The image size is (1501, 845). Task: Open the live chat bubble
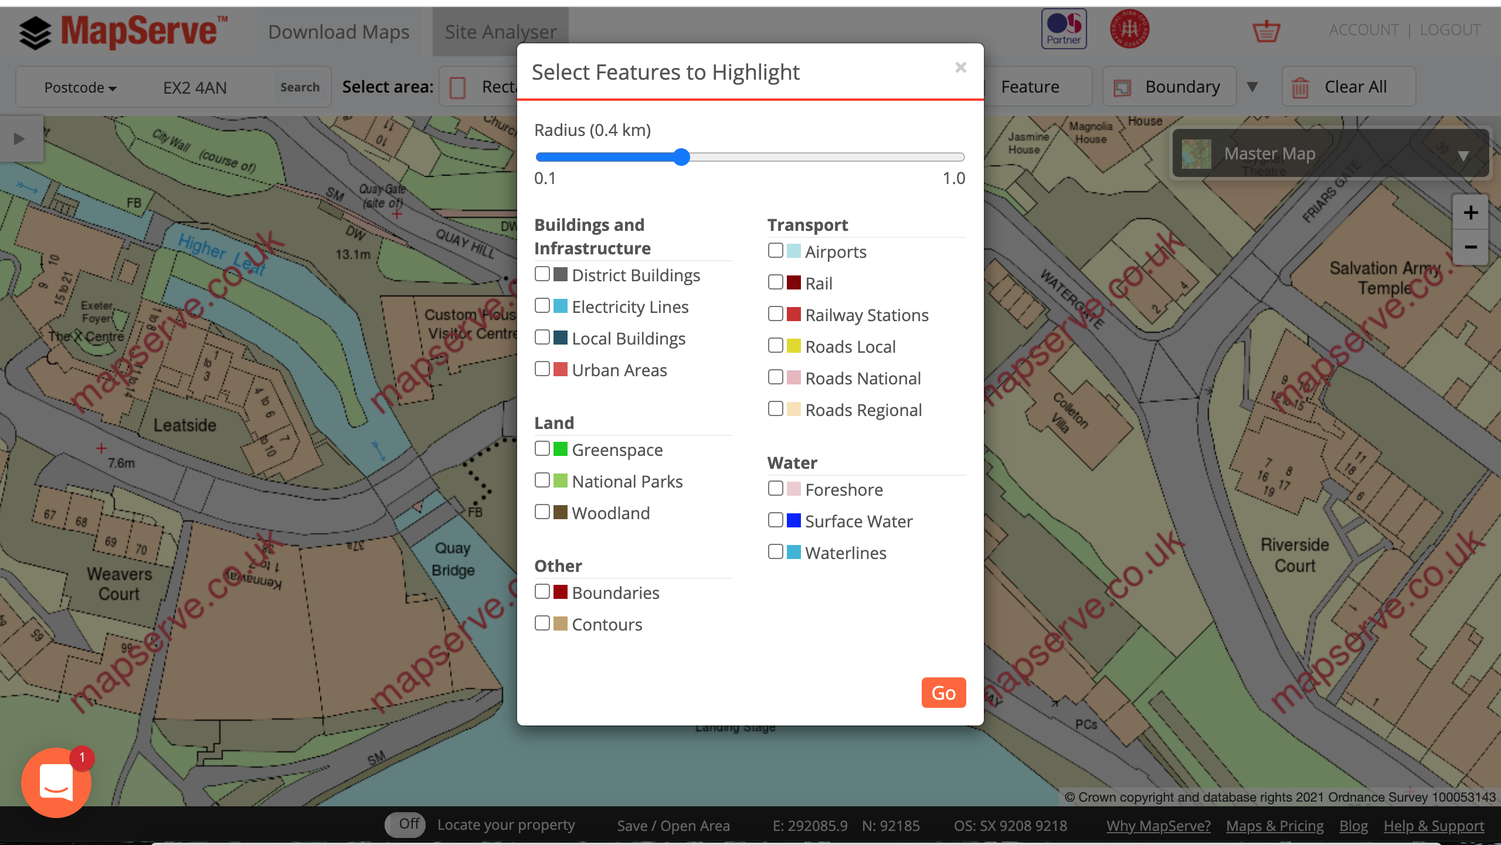click(56, 782)
